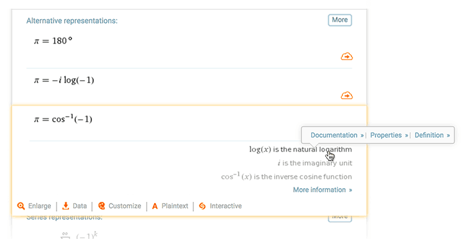Expand Alternative representations with More button
The image size is (473, 239).
click(x=339, y=20)
